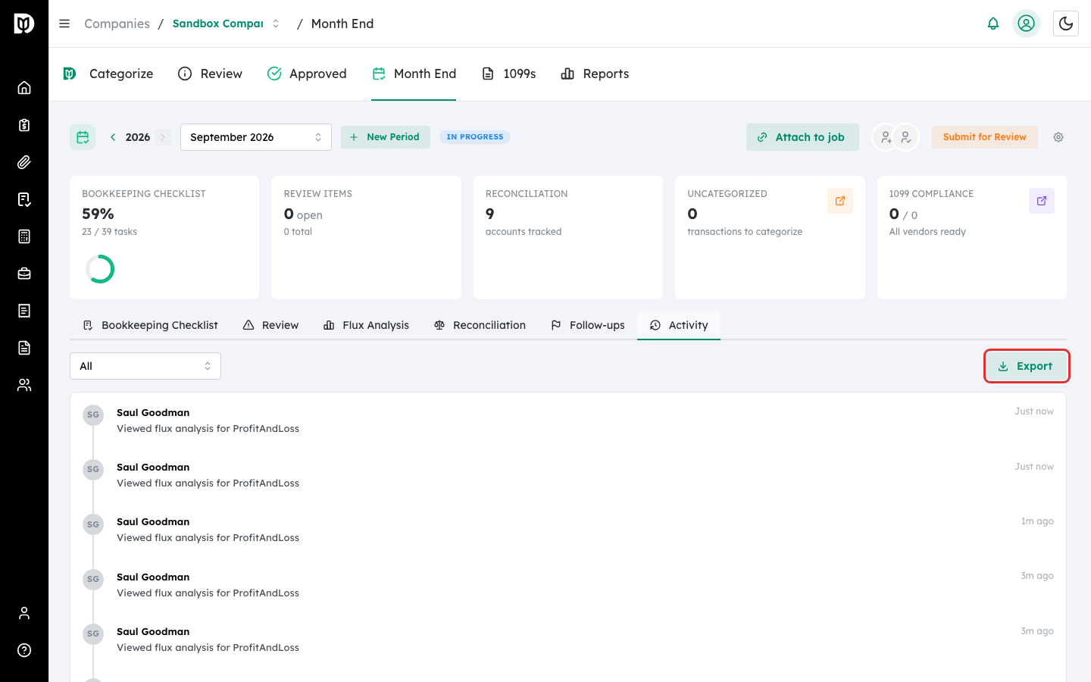Screen dimensions: 1091x682
Task: Open the paperclip attachments sidebar icon
Action: [24, 162]
